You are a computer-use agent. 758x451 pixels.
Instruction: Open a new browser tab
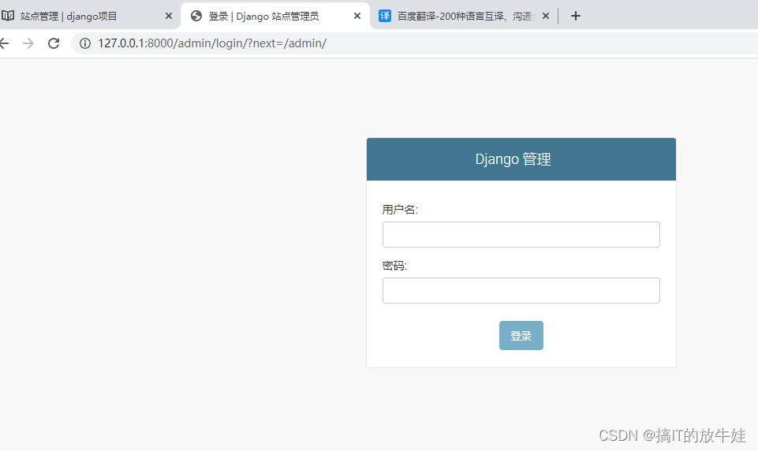pos(575,16)
